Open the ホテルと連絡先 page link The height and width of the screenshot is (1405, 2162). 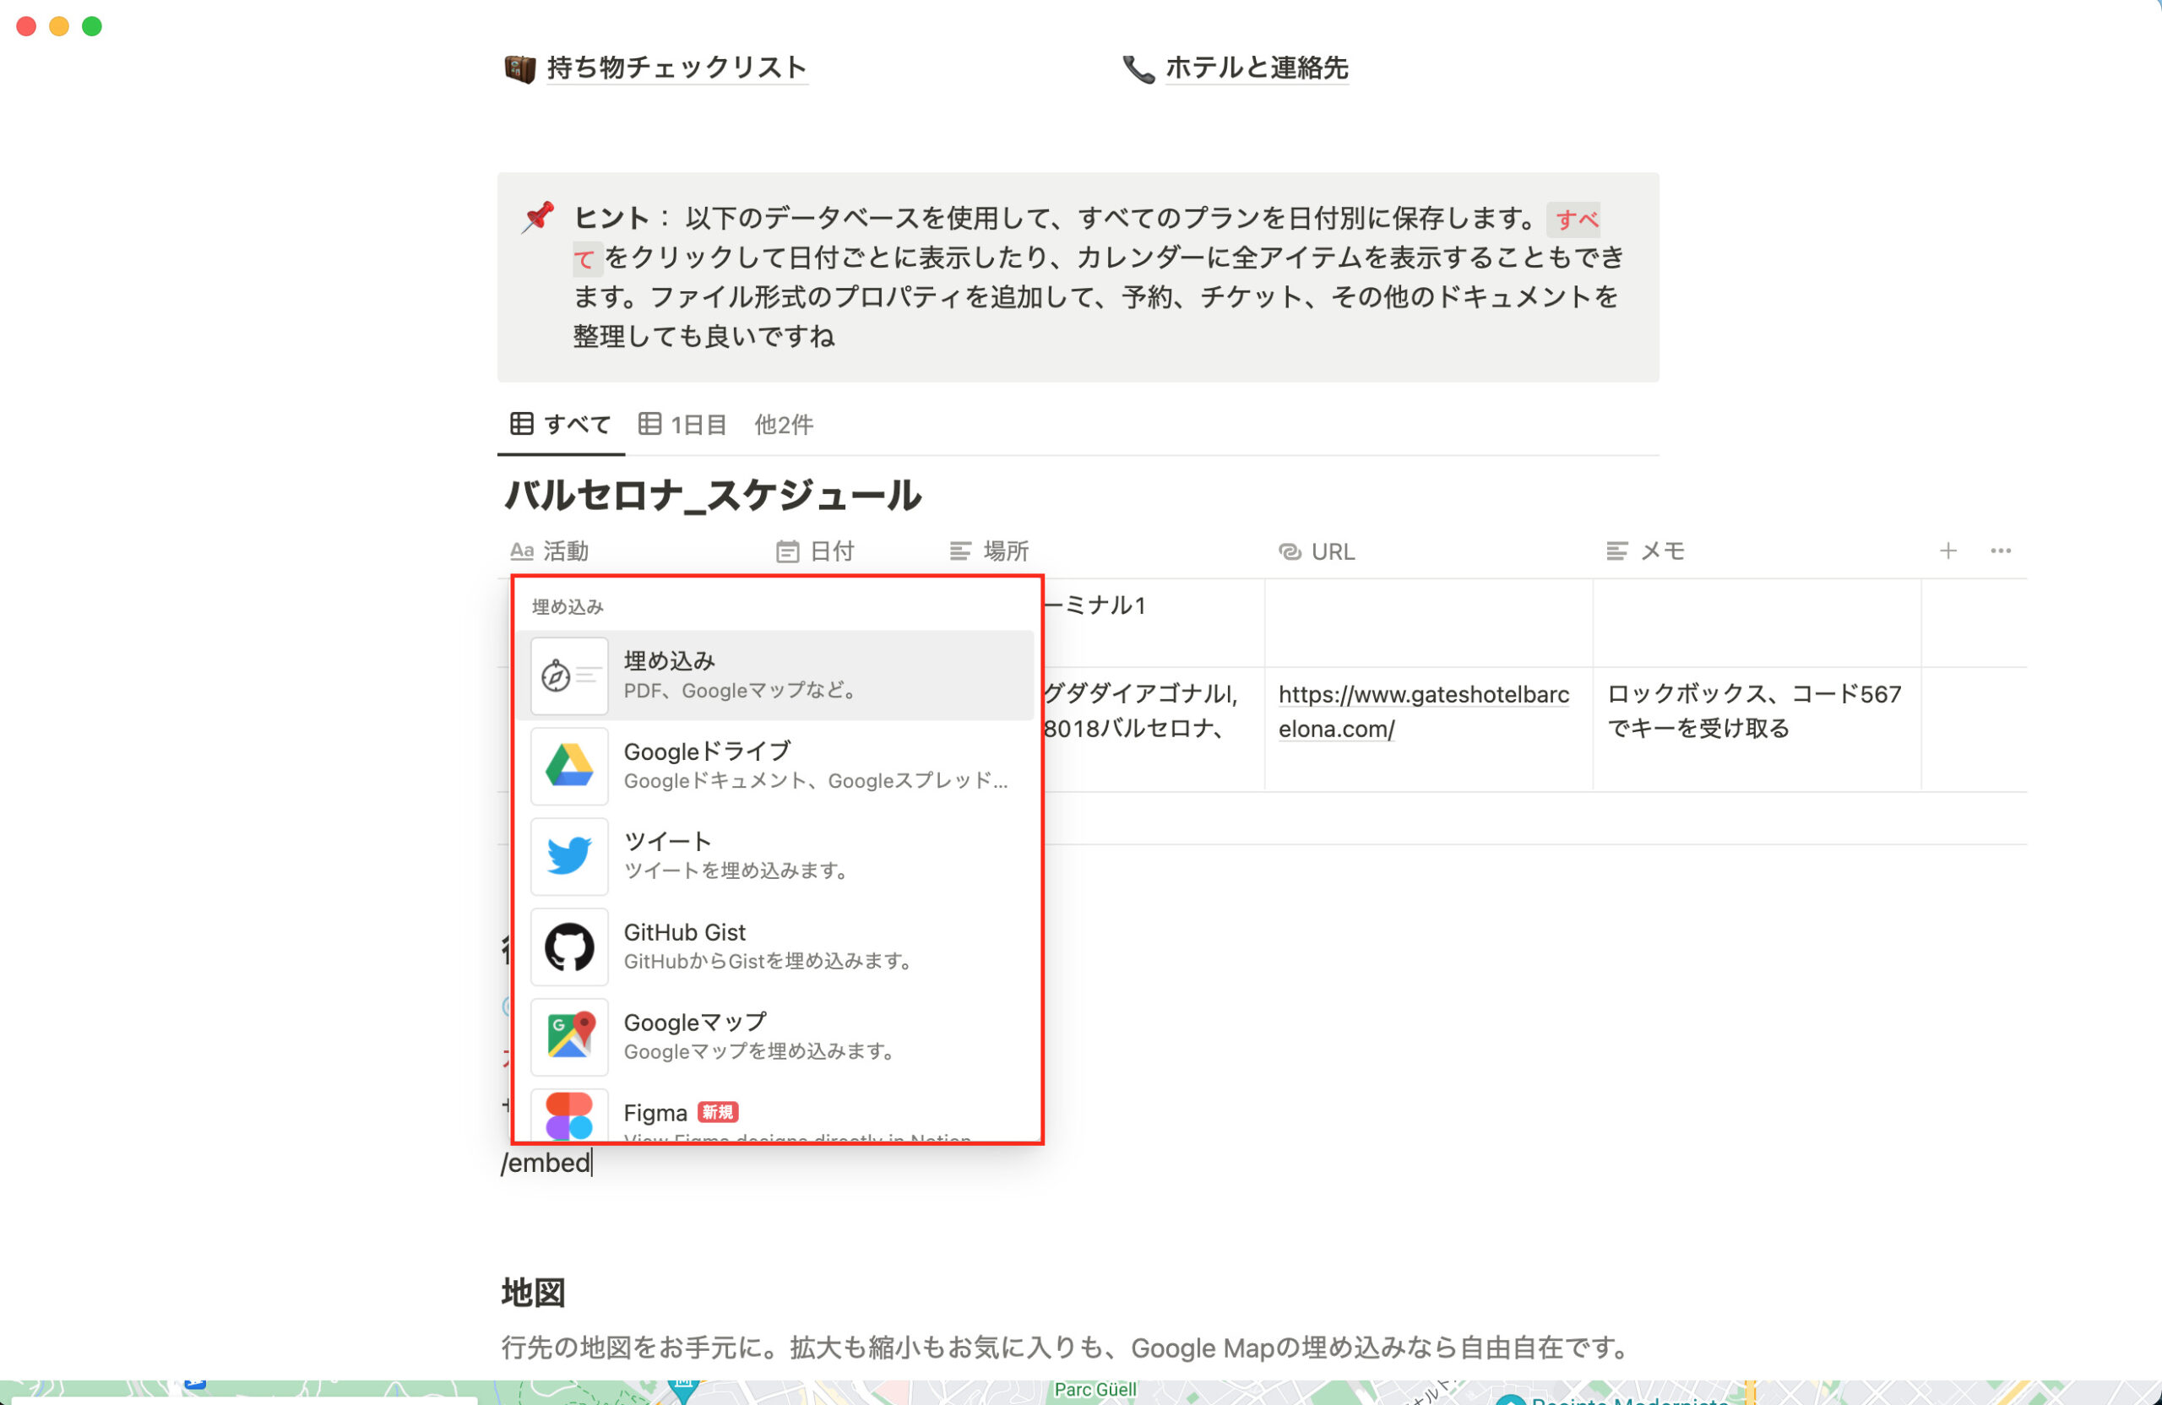coord(1257,68)
